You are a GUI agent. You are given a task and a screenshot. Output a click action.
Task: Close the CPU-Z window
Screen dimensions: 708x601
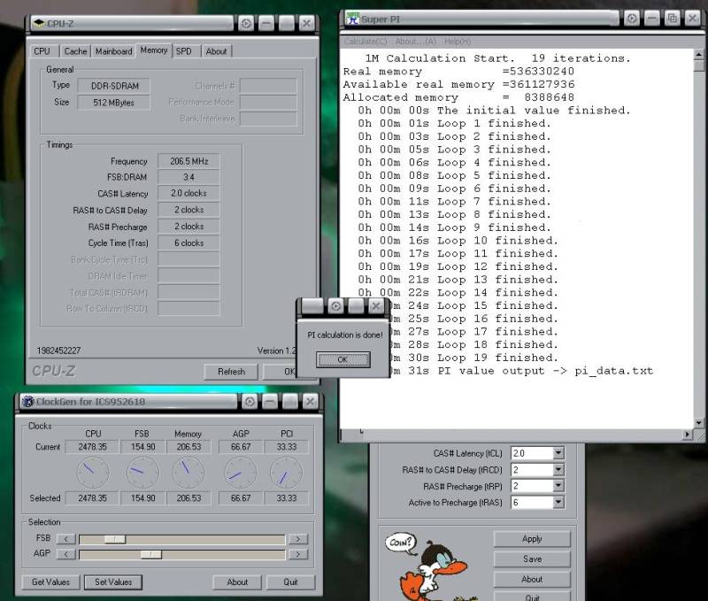(306, 23)
